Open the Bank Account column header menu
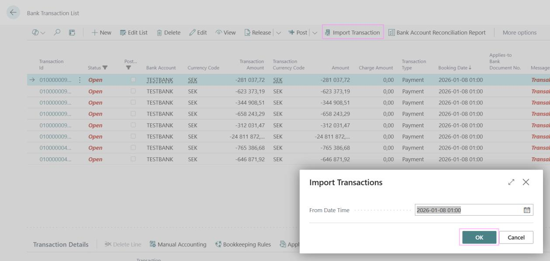550x261 pixels. pyautogui.click(x=161, y=68)
